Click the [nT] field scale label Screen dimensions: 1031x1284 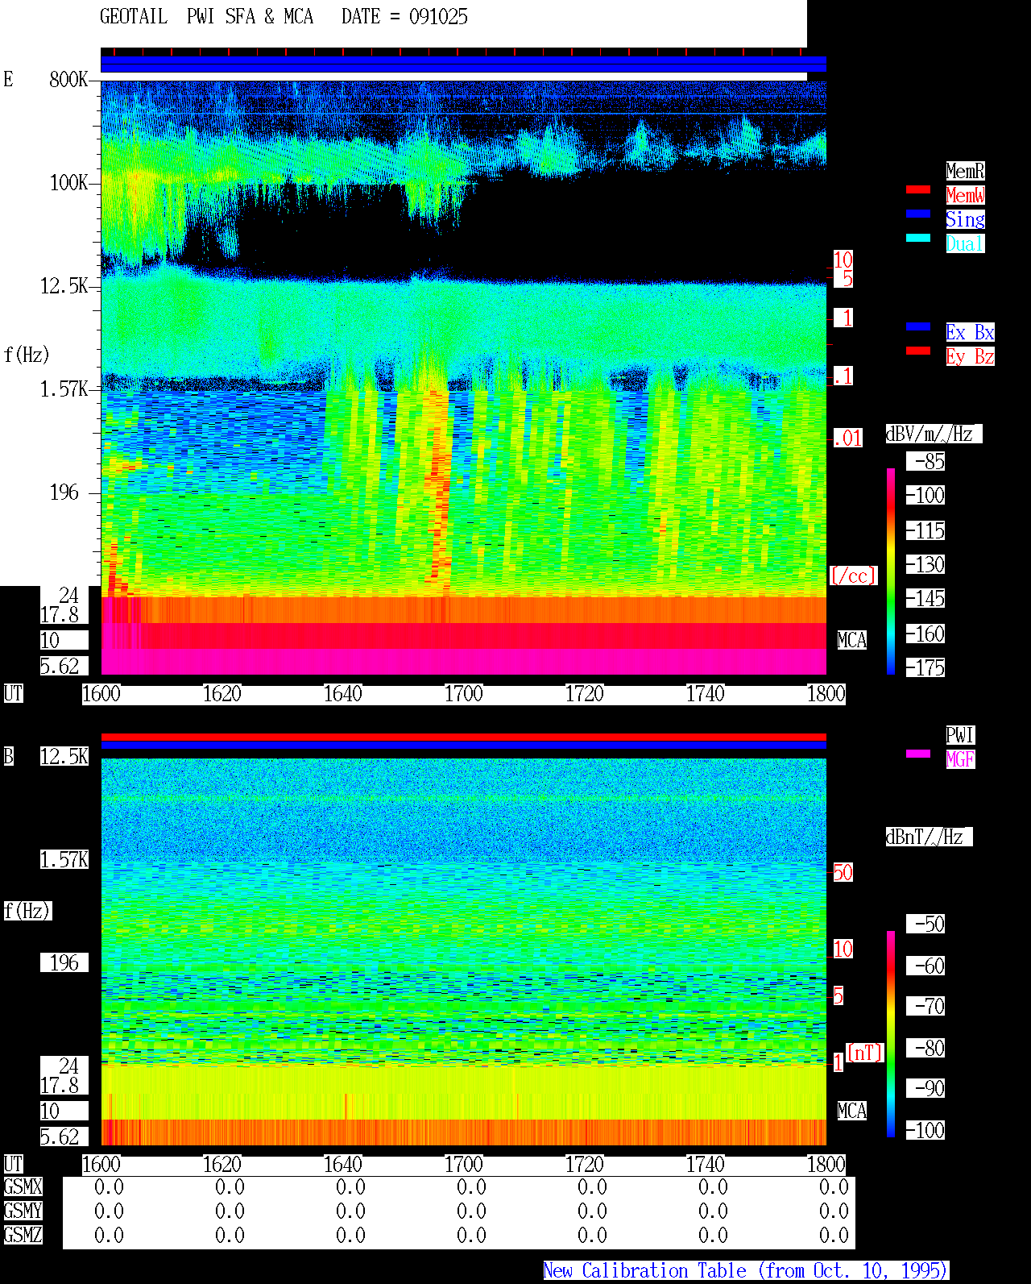tap(865, 1053)
